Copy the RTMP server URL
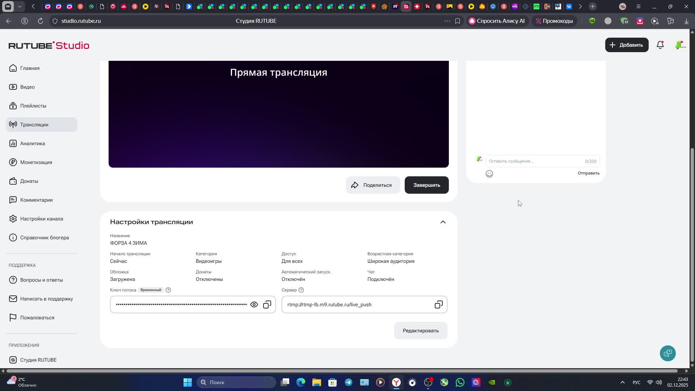This screenshot has width=695, height=391. coord(438,304)
